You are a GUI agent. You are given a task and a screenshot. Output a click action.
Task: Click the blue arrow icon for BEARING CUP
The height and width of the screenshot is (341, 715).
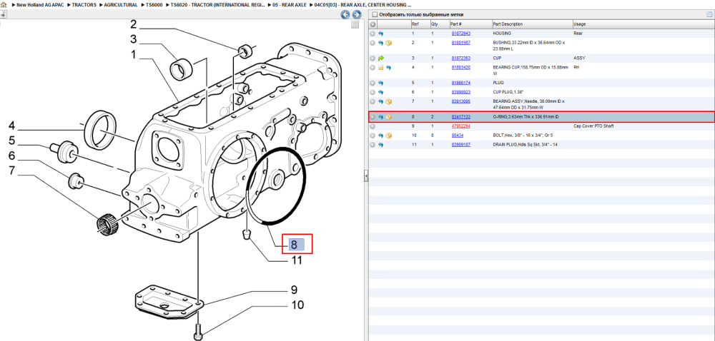click(388, 67)
